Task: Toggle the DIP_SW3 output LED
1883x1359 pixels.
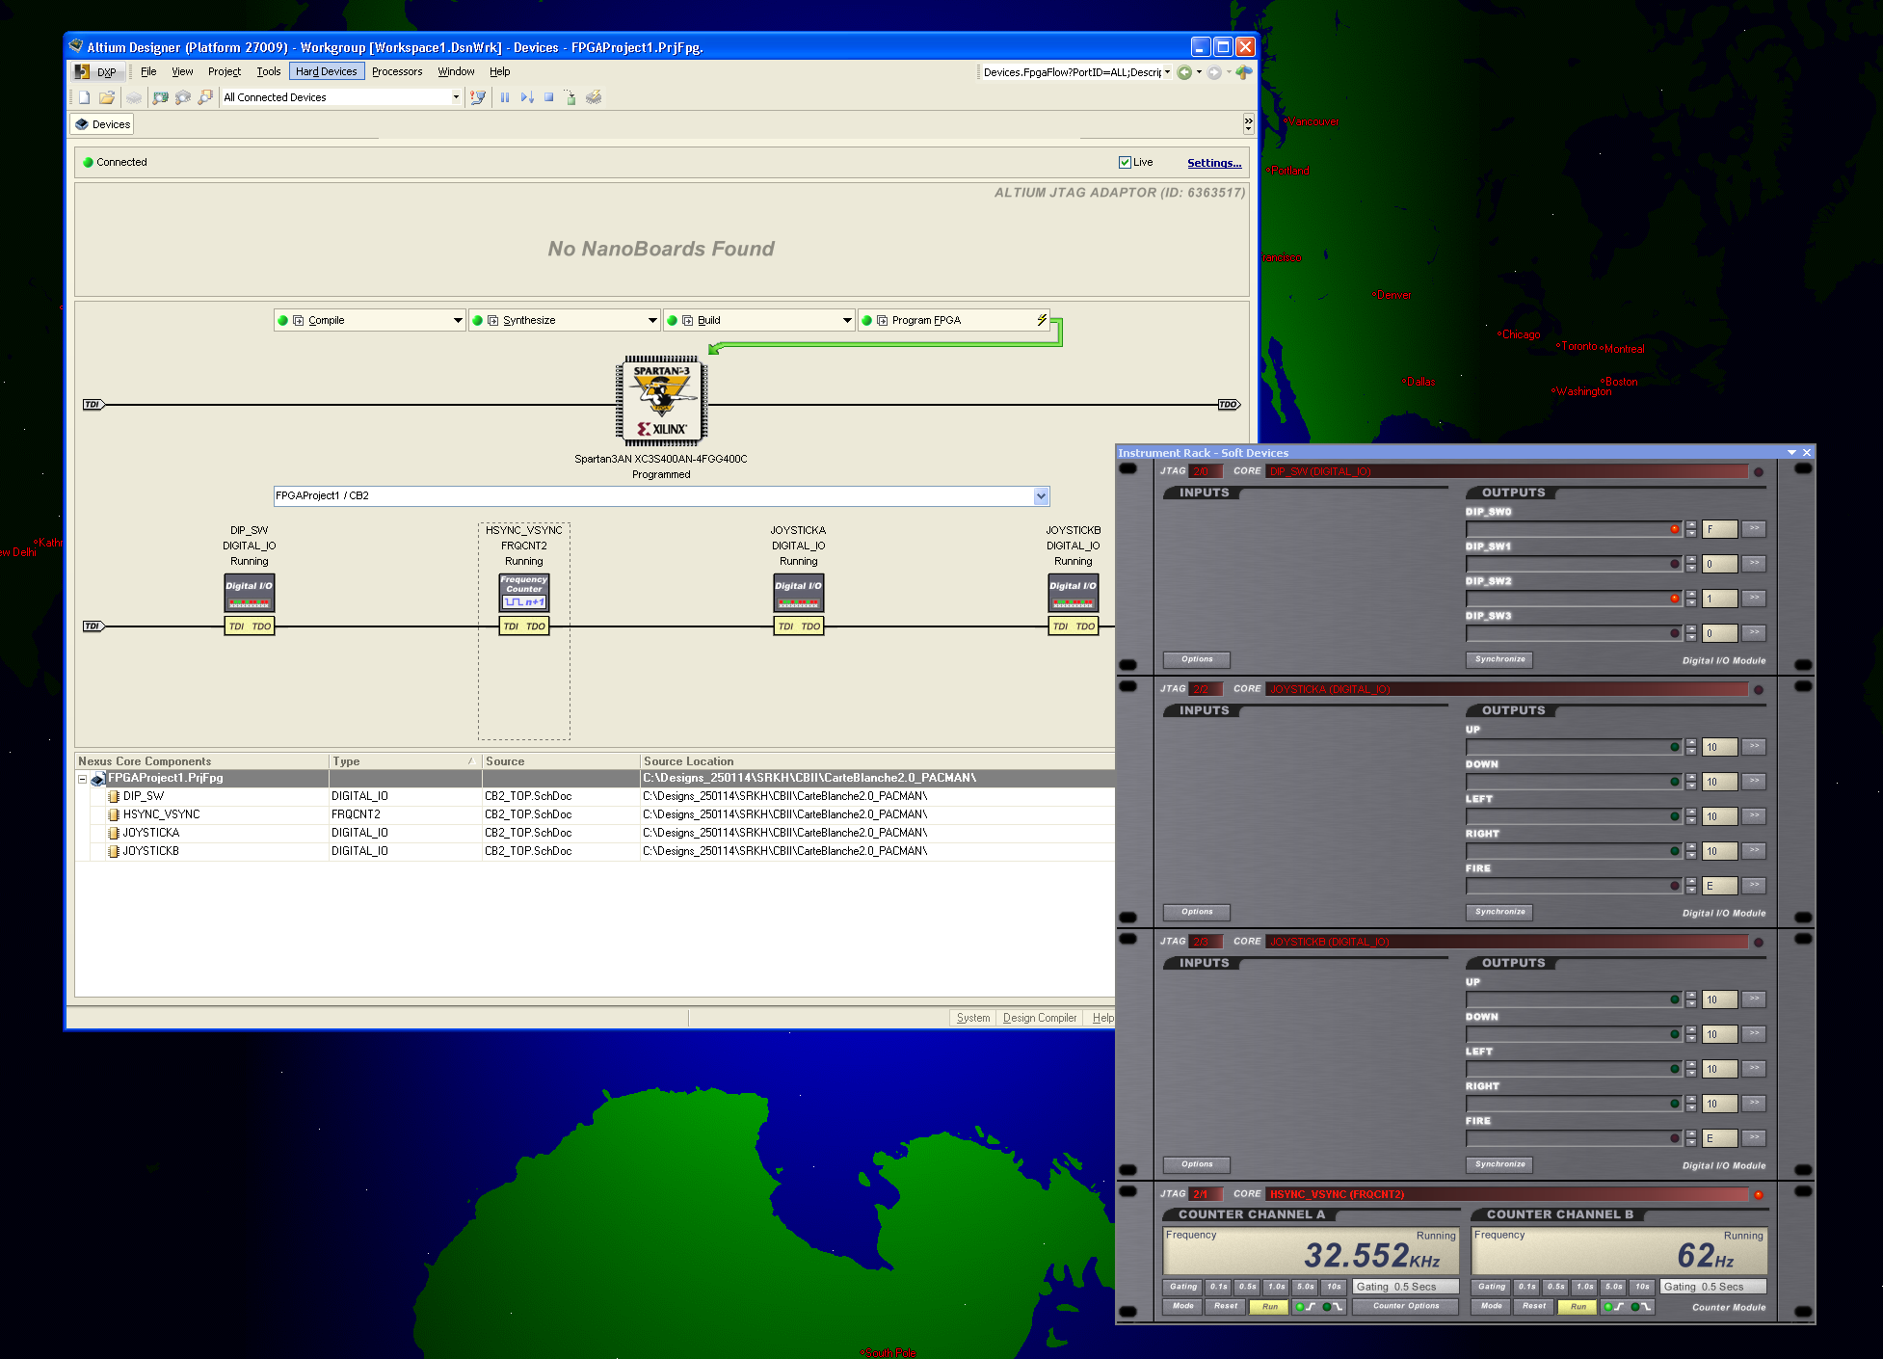Action: coord(1675,633)
